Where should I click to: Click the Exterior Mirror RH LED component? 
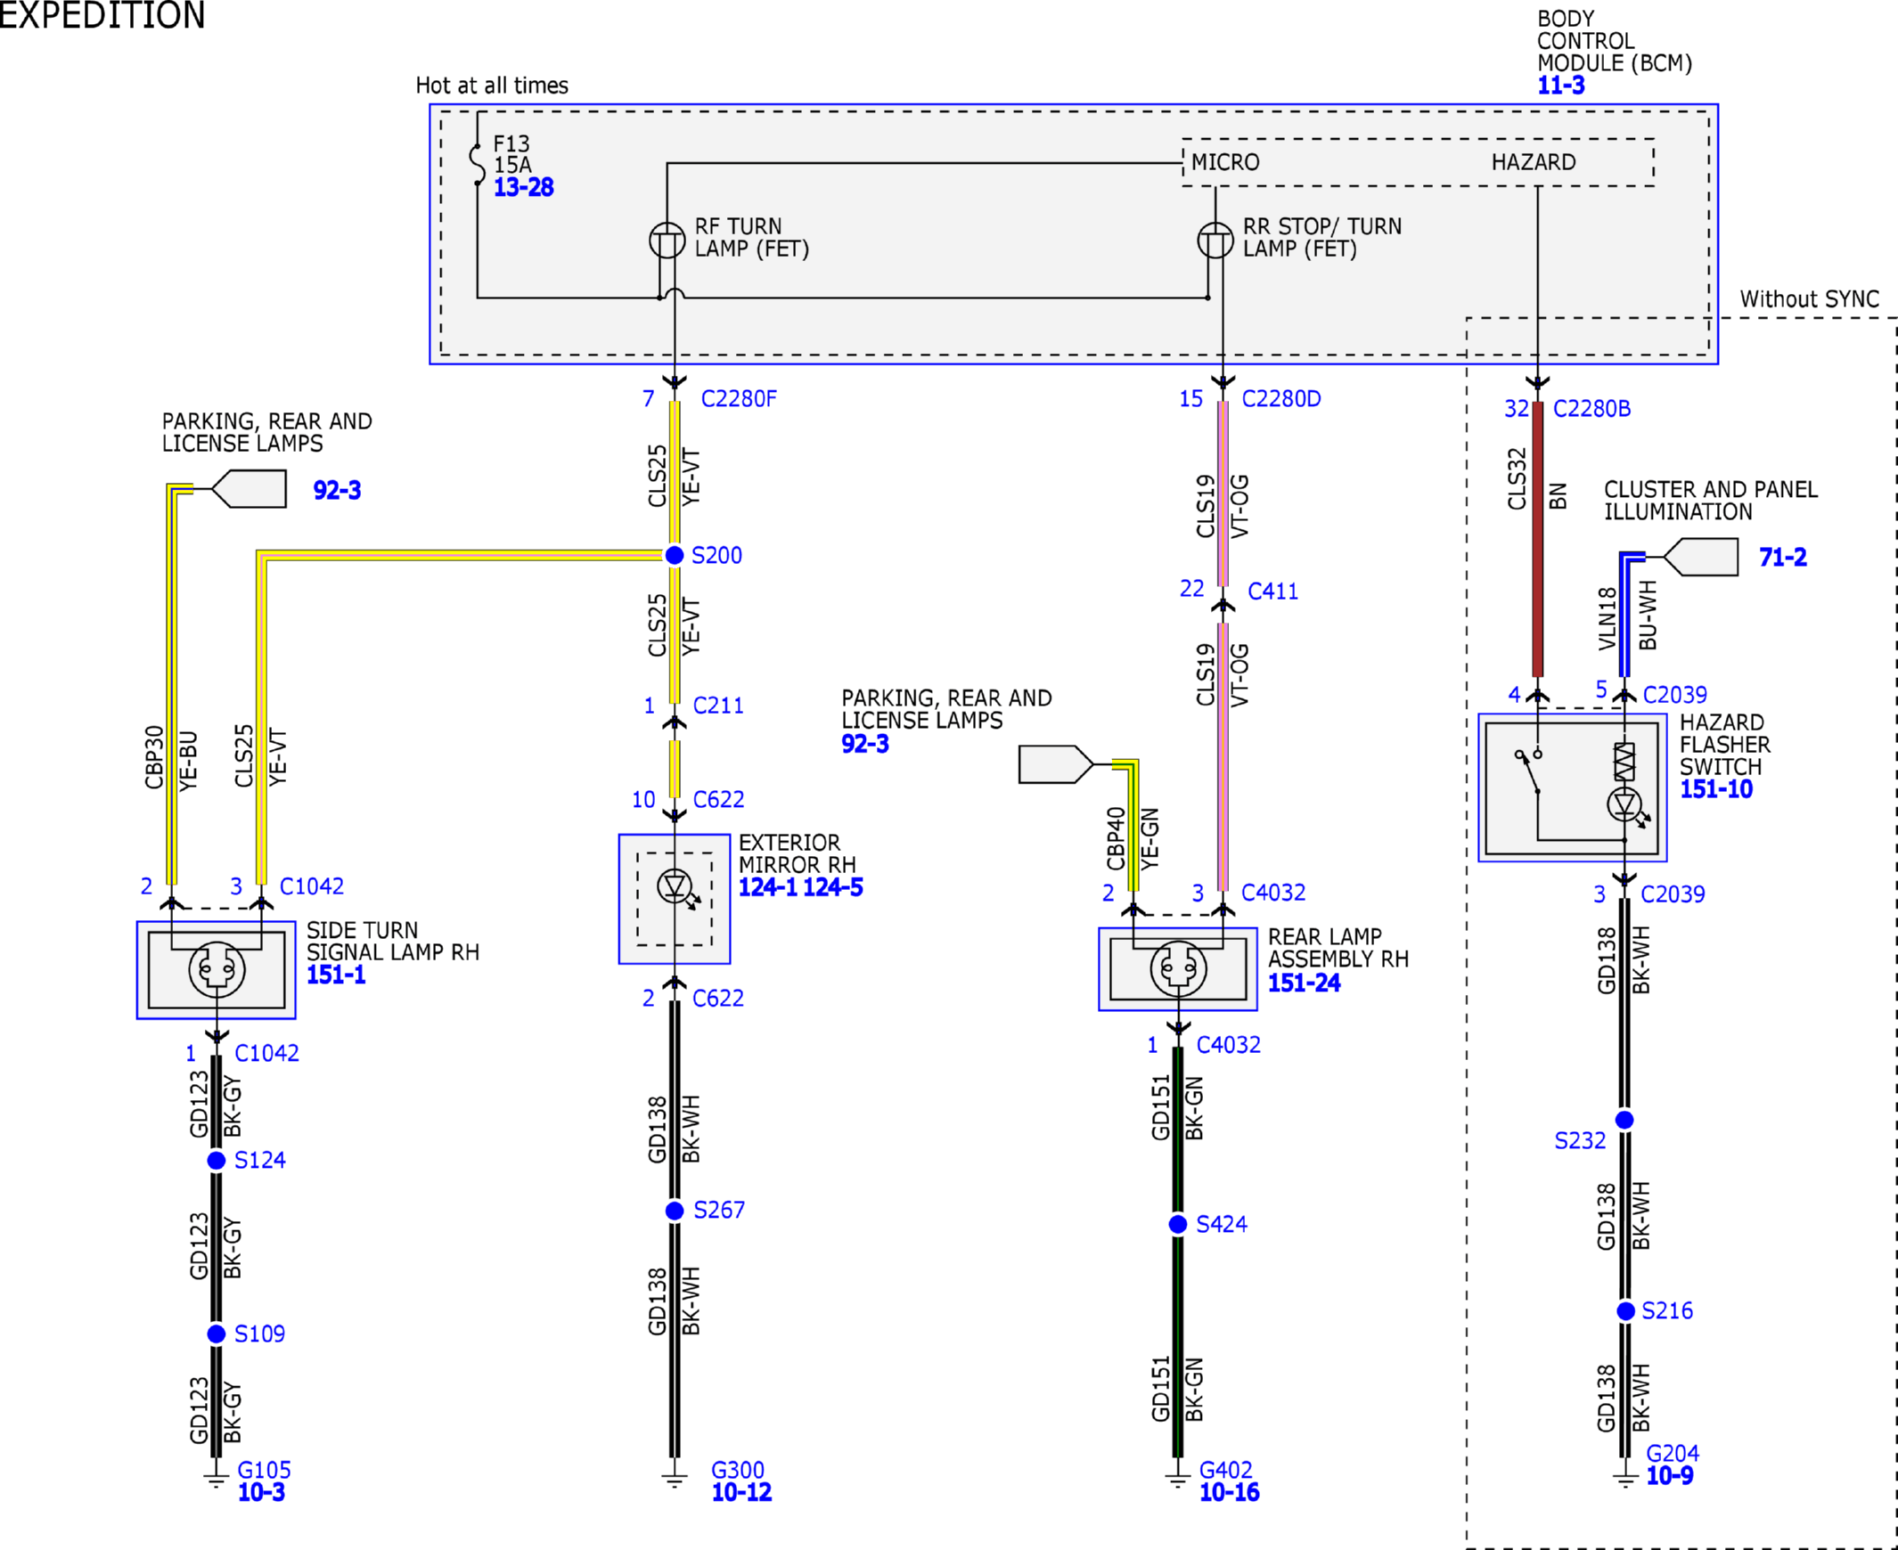click(x=675, y=899)
